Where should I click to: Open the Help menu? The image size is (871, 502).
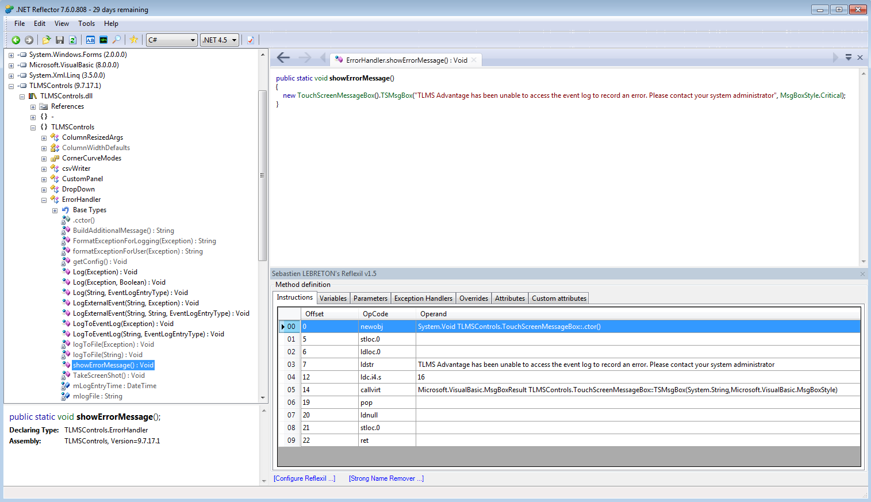[111, 24]
